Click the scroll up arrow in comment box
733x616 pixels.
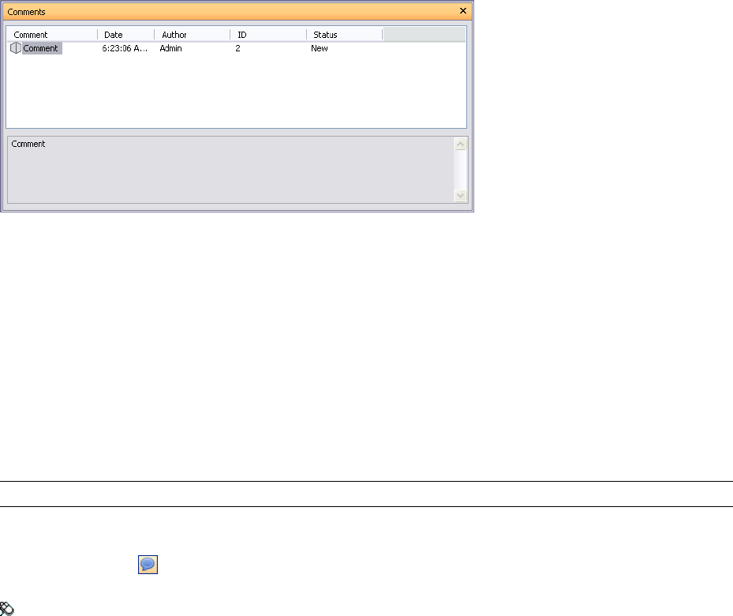click(x=461, y=144)
